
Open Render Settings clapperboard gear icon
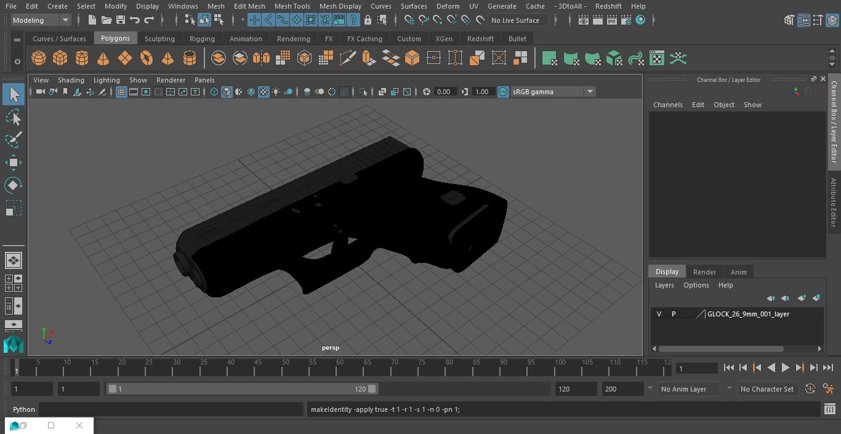[626, 20]
